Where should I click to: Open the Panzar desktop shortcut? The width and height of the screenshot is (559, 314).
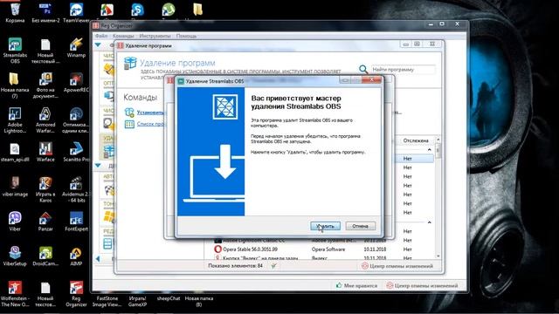(x=45, y=222)
